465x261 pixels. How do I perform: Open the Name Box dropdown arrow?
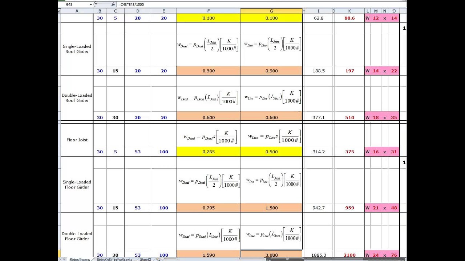tap(91, 4)
